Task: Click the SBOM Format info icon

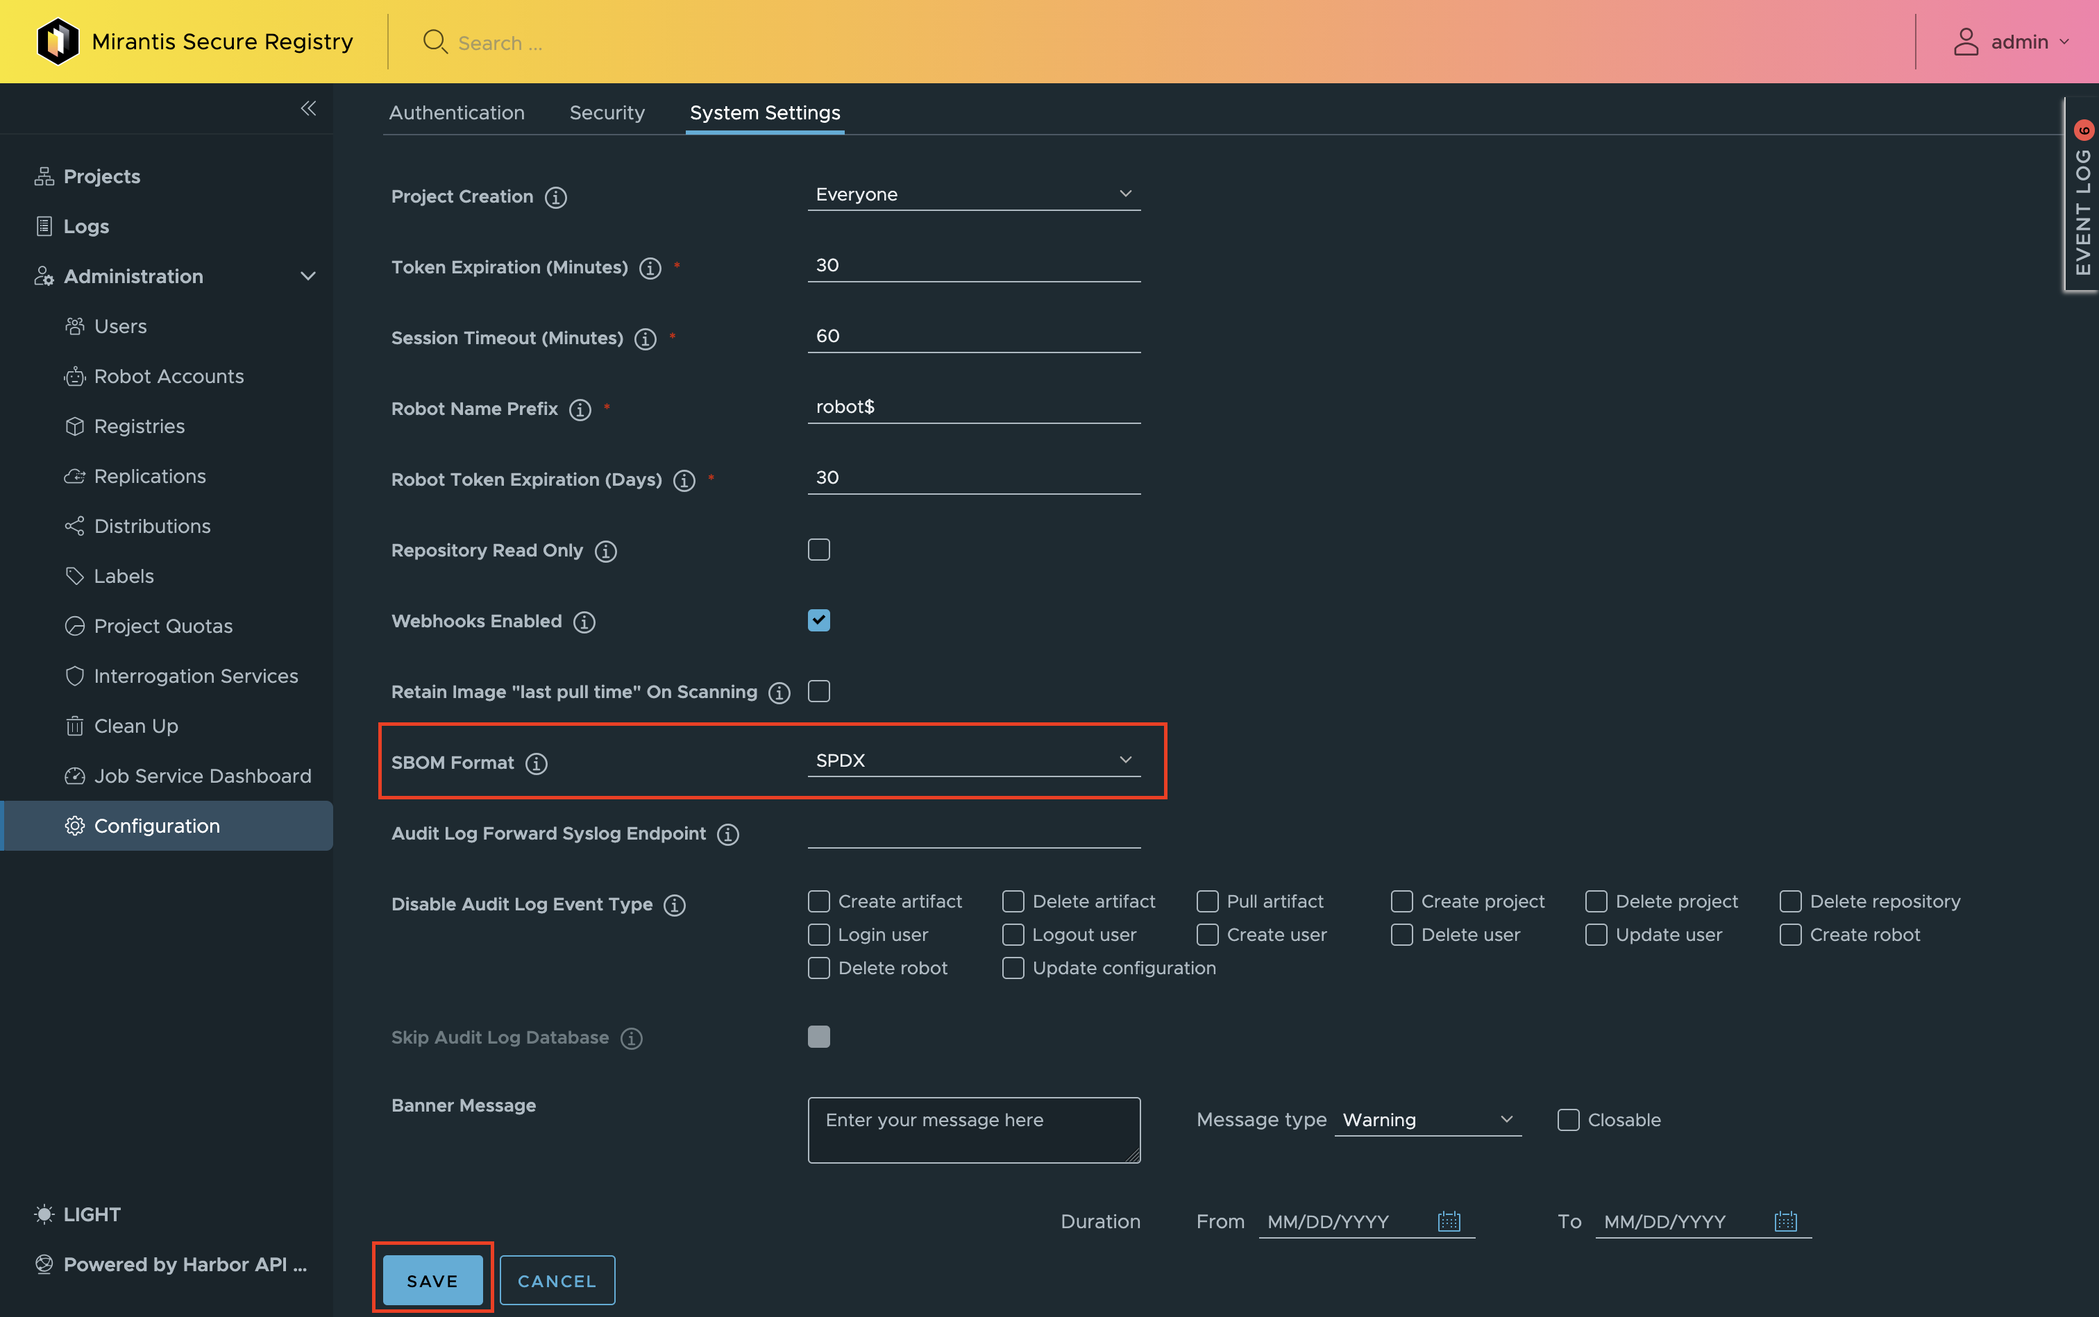Action: tap(537, 764)
